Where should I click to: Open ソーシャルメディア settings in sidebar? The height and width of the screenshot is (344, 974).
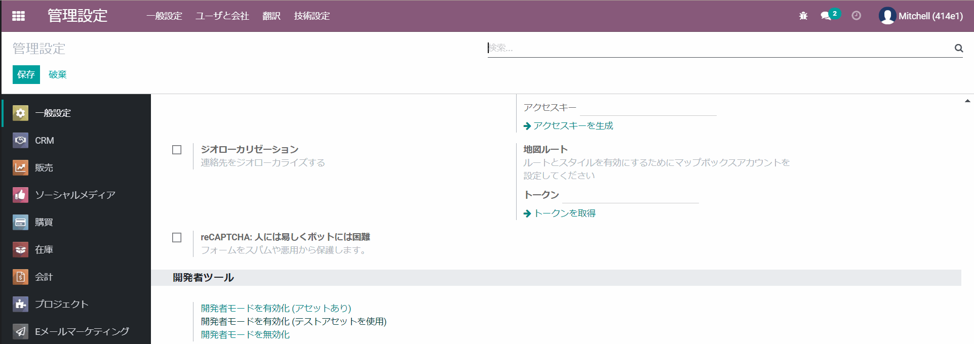click(x=76, y=195)
